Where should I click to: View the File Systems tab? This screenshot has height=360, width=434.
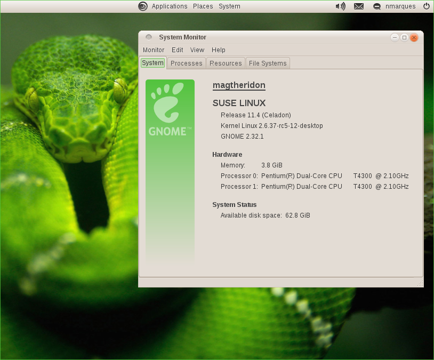[x=268, y=62]
